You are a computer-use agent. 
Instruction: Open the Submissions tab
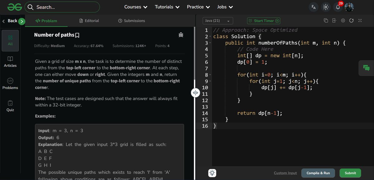coord(132,21)
